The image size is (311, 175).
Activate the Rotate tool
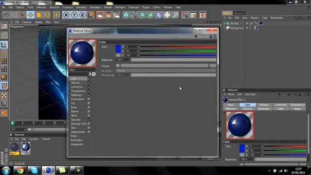coord(47,15)
